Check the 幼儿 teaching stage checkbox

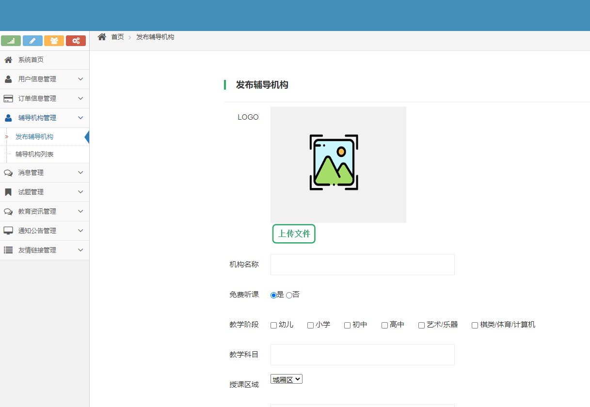(274, 325)
